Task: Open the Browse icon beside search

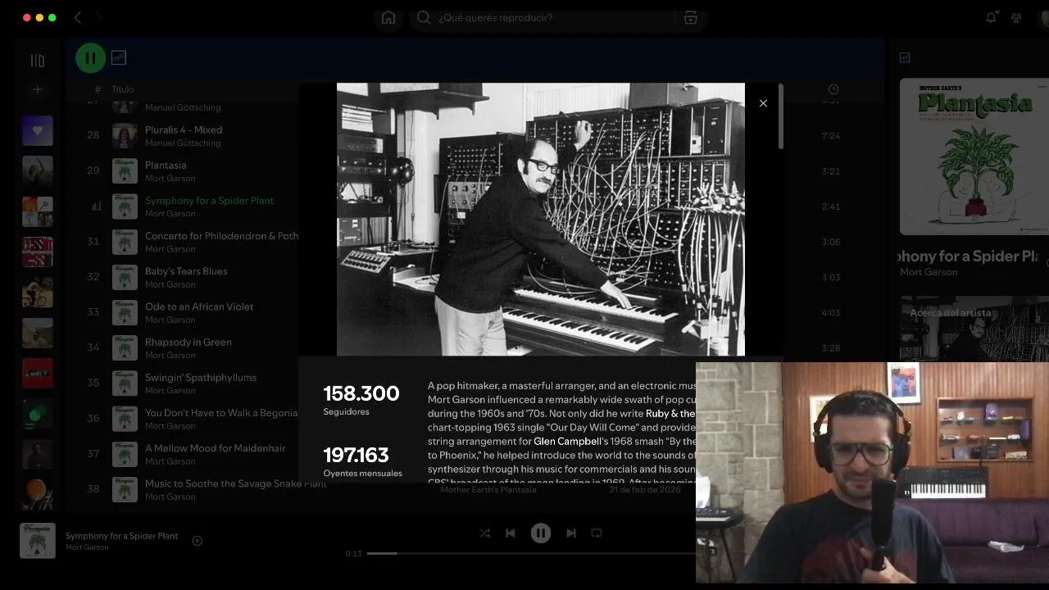Action: [691, 17]
